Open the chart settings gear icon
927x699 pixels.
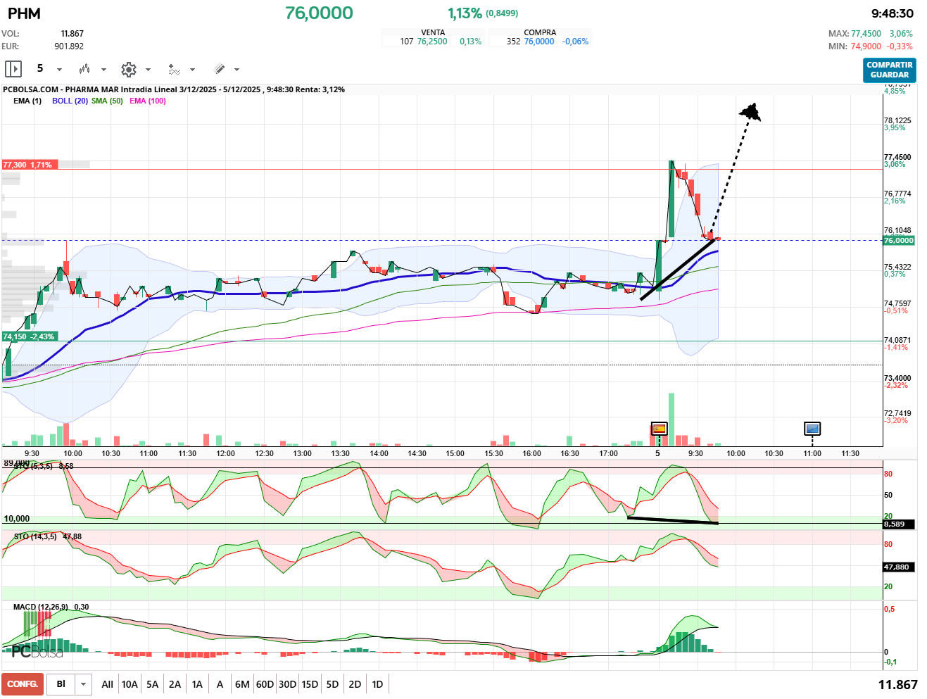[x=128, y=69]
